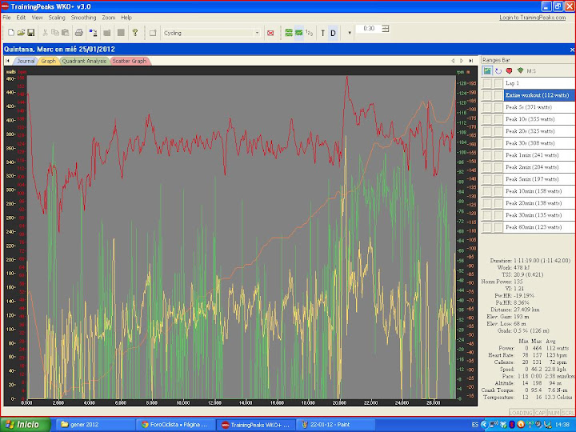Screen dimensions: 576x432
Task: Click the 123 numbering toolbar icon
Action: (310, 33)
